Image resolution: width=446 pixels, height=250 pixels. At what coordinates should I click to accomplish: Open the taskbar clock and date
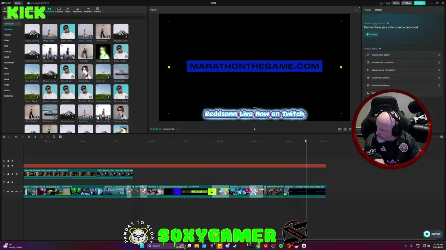pyautogui.click(x=438, y=246)
